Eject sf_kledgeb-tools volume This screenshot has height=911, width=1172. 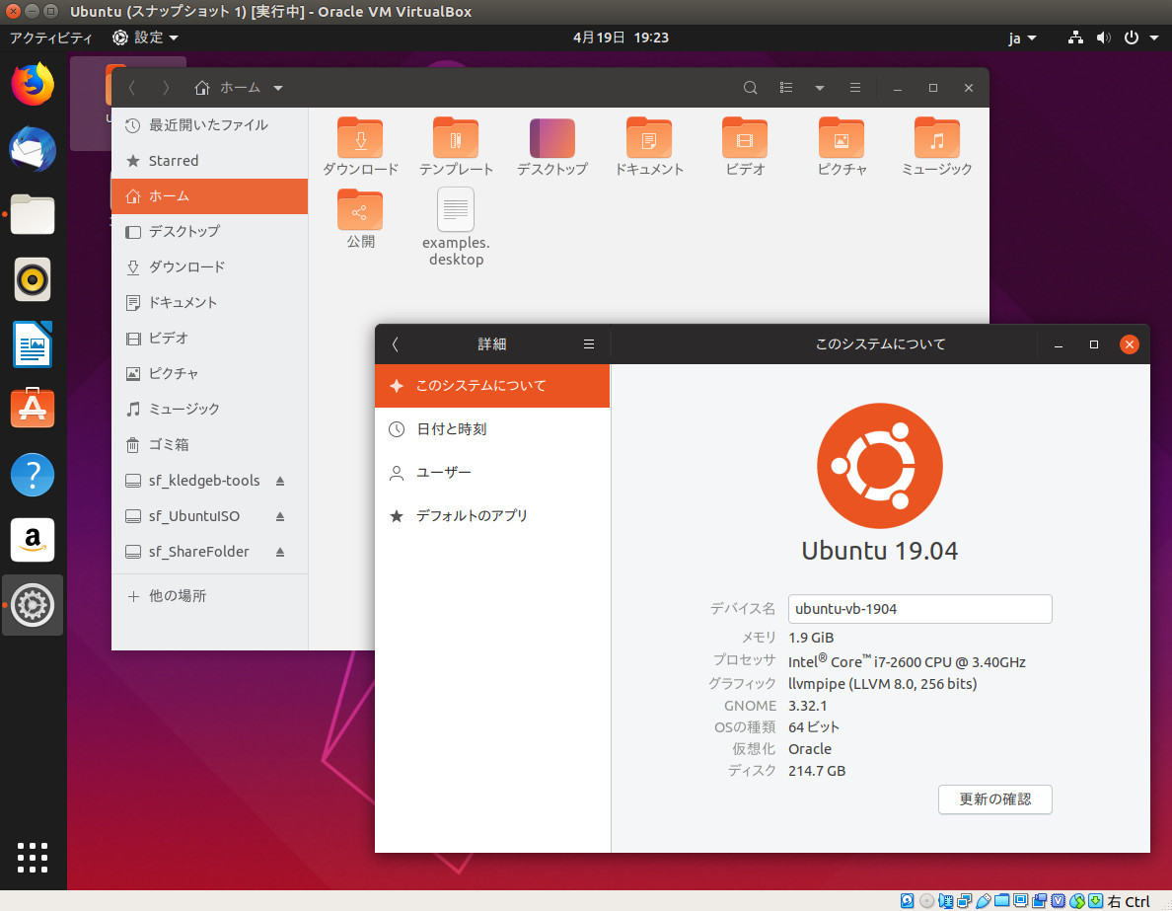pos(280,481)
